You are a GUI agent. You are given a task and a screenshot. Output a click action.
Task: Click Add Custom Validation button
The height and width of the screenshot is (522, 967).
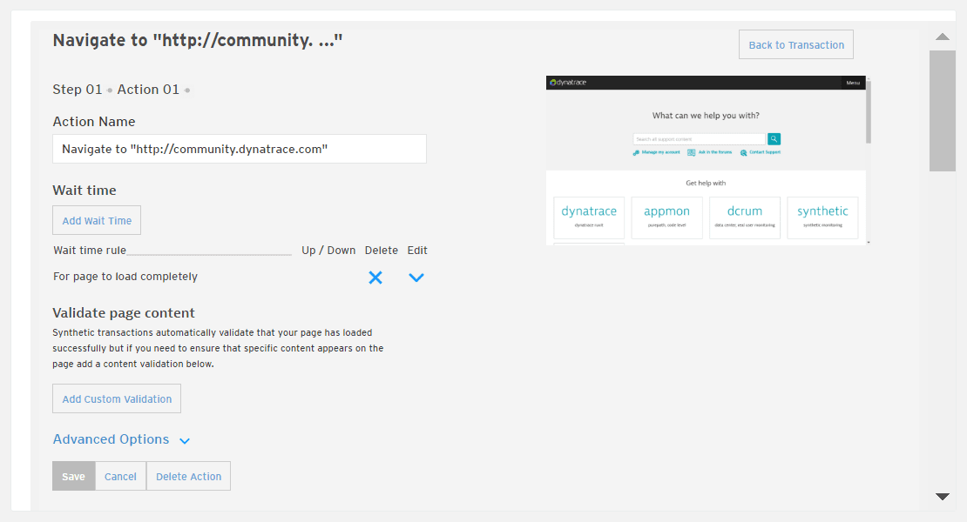coord(117,398)
